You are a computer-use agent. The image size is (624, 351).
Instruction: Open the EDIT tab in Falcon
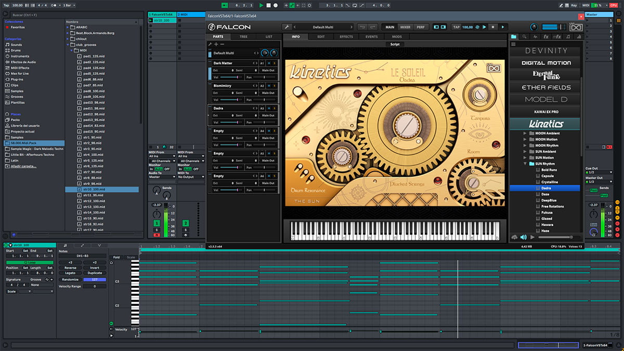click(321, 37)
